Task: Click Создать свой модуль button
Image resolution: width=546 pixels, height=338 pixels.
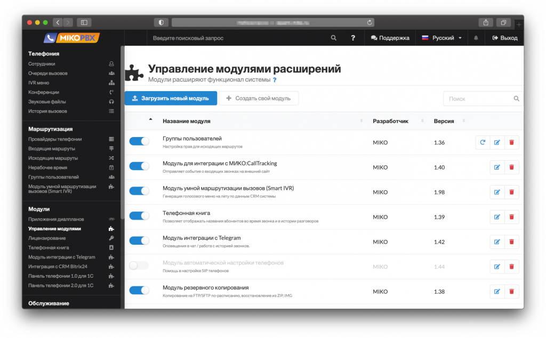Action: pyautogui.click(x=258, y=99)
